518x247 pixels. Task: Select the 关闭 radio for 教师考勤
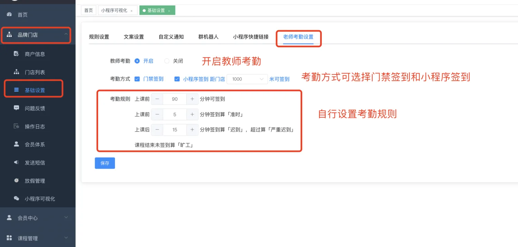pyautogui.click(x=167, y=61)
